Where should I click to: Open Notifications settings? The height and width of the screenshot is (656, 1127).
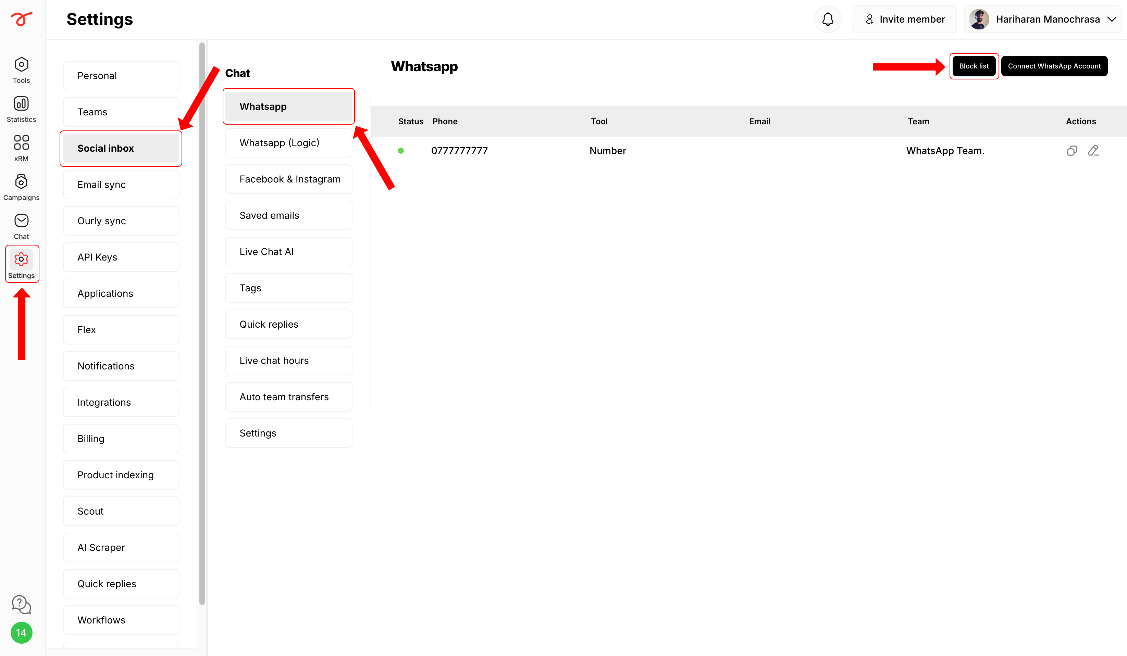click(x=121, y=366)
